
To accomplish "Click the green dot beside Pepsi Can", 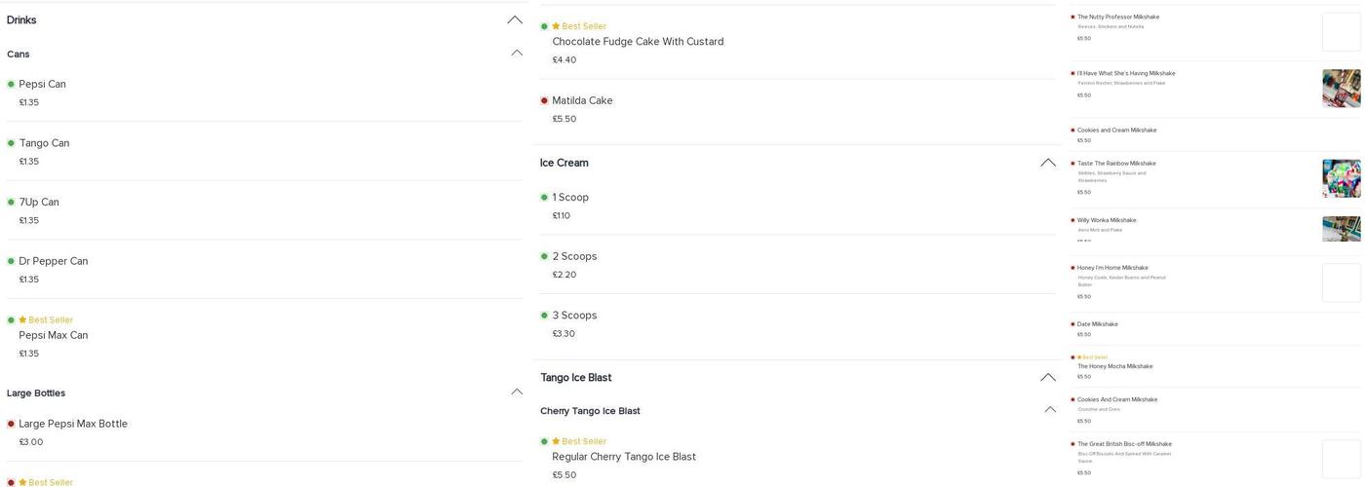I will [x=11, y=85].
